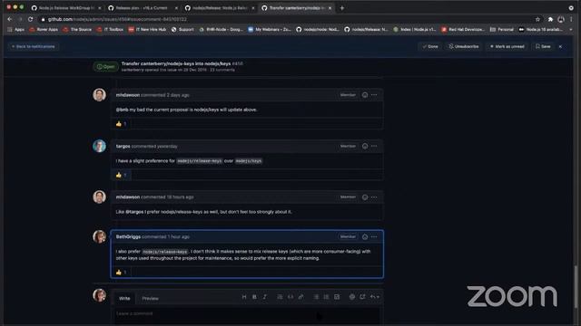Insert heading with the H toolbar icon

pyautogui.click(x=244, y=297)
